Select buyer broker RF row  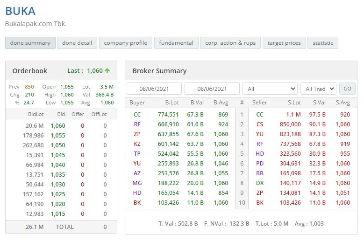(181, 124)
